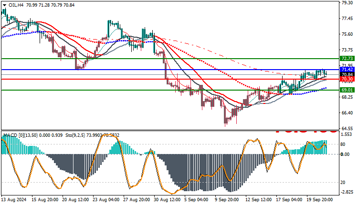Click the 66.40 price scale value
This screenshot has width=358, height=205.
pos(347,113)
